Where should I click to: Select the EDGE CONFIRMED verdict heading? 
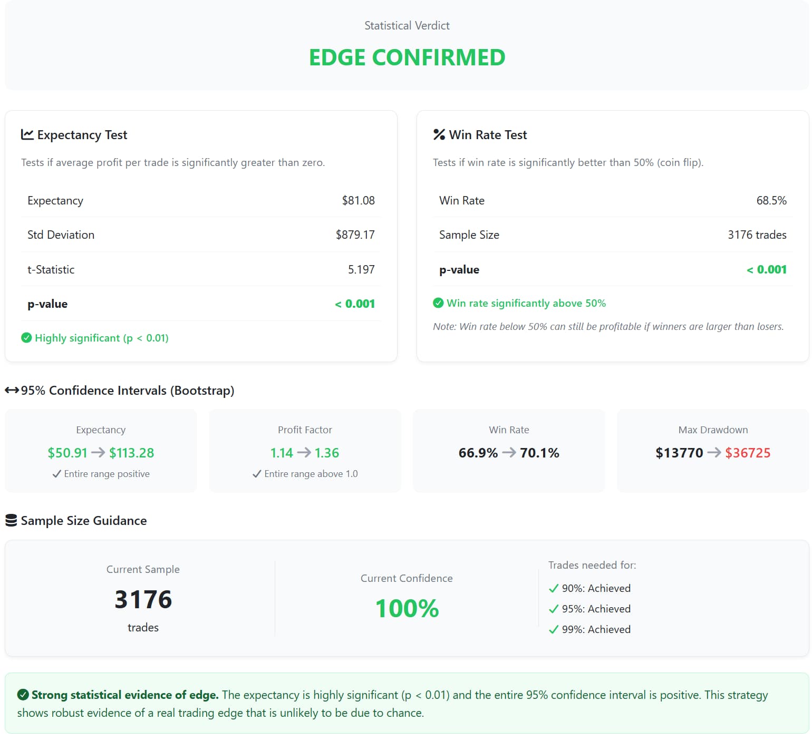tap(407, 57)
